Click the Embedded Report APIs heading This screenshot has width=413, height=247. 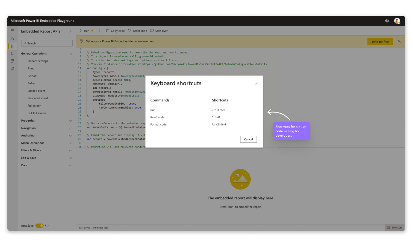point(41,31)
